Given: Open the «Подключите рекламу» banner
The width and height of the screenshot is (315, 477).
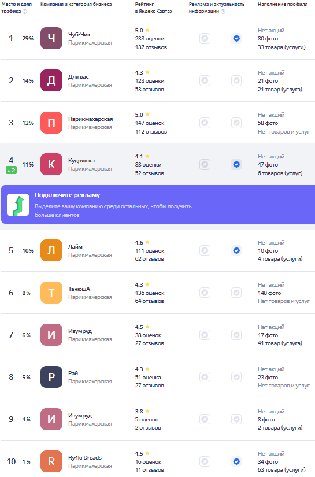Looking at the screenshot, I should [158, 205].
